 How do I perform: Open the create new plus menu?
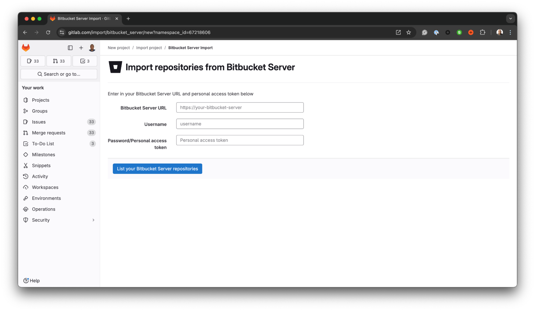pos(81,48)
